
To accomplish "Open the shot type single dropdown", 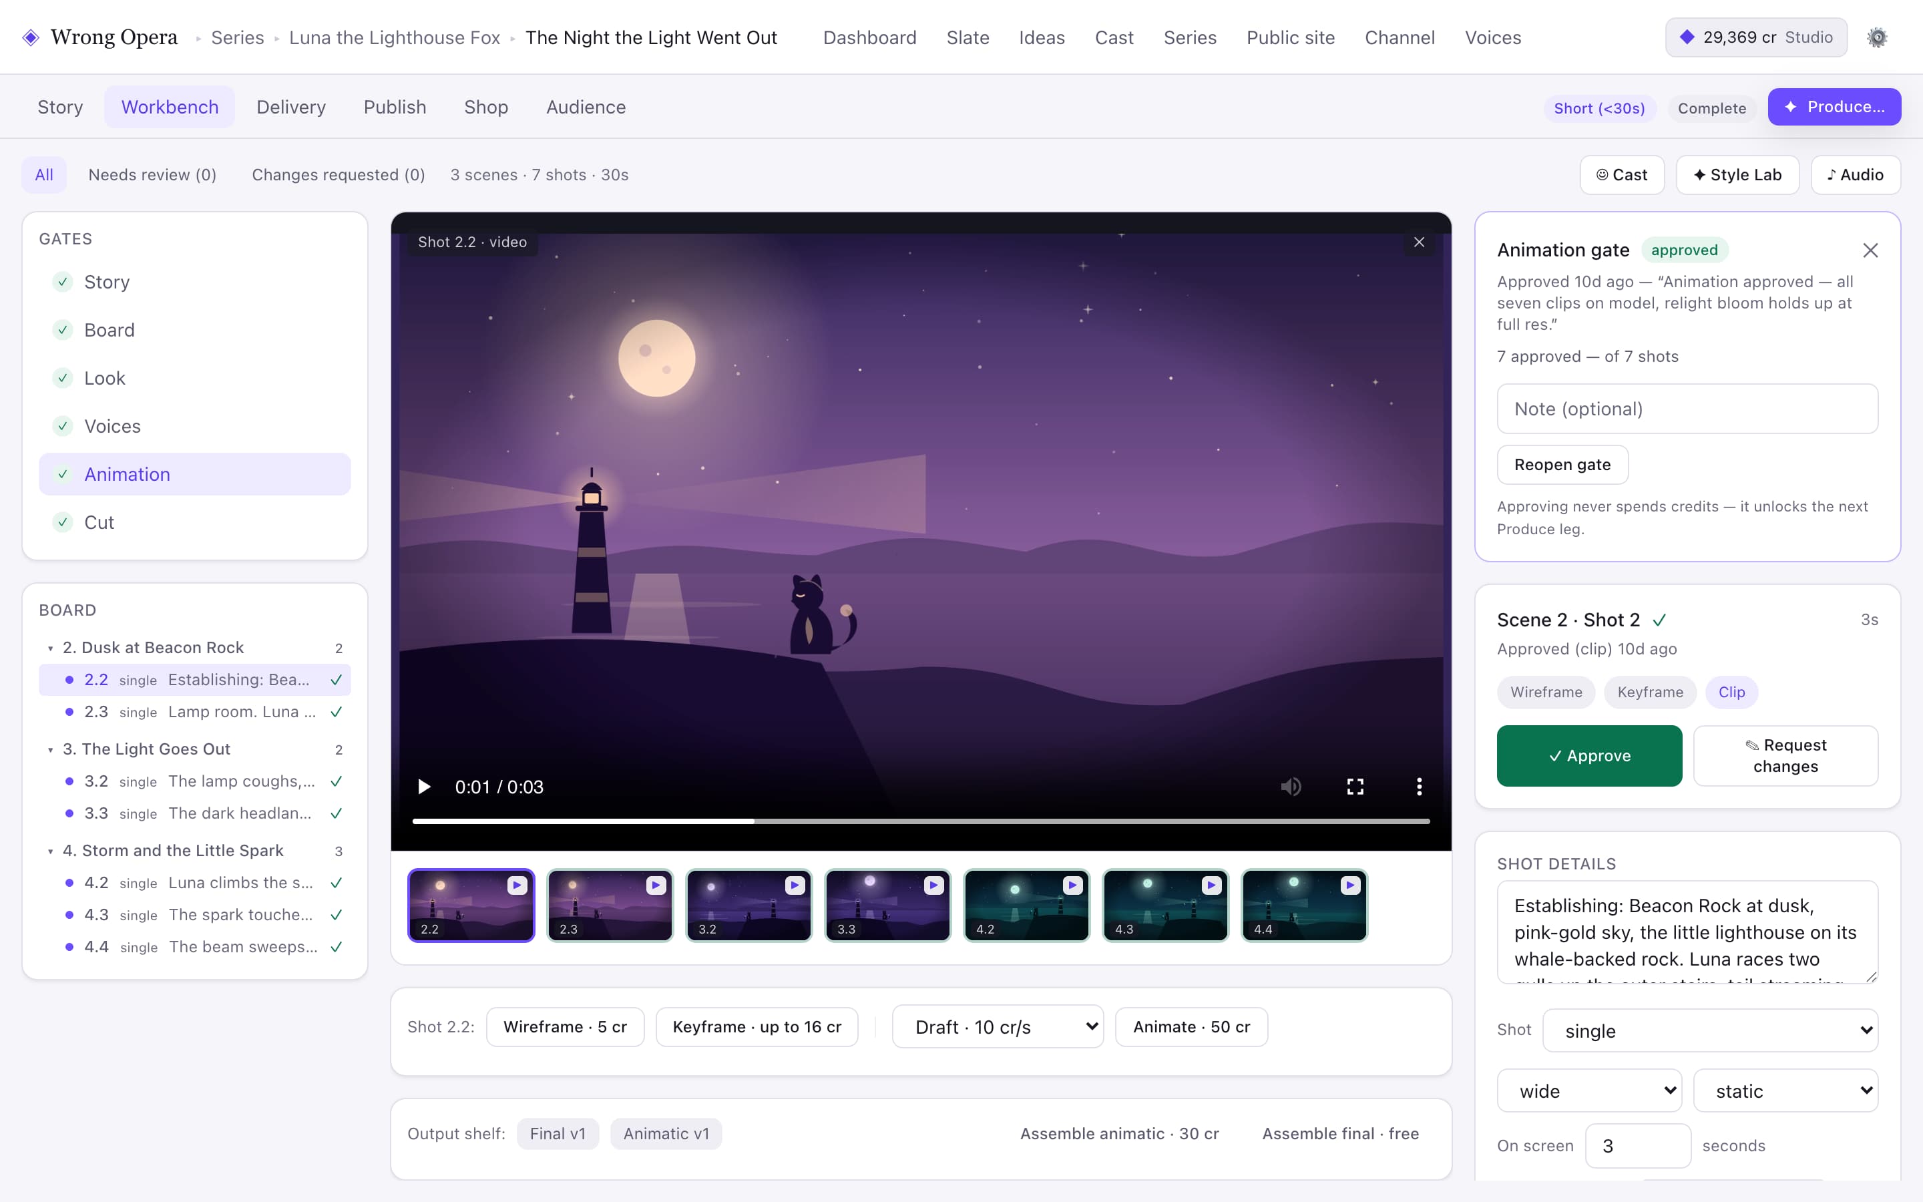I will click(x=1710, y=1030).
